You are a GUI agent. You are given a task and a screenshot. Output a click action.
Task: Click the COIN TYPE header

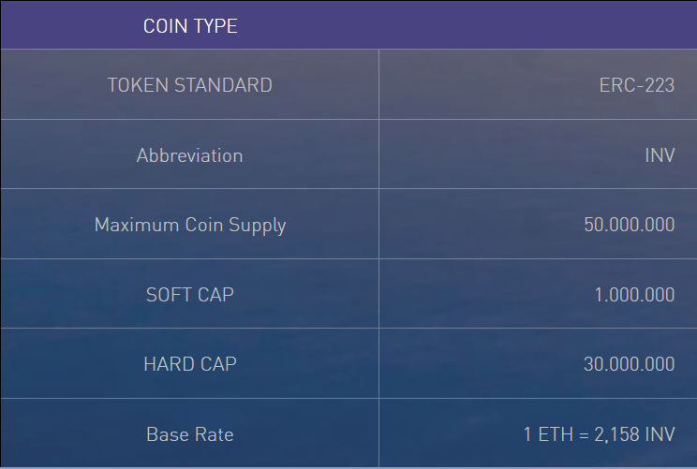click(190, 26)
